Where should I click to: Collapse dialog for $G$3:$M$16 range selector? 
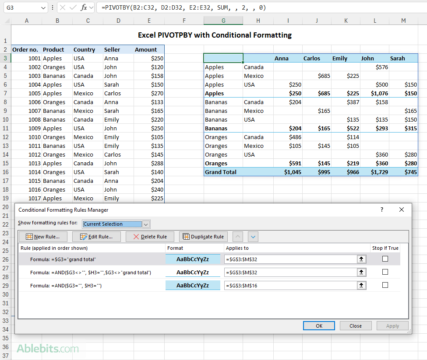click(x=361, y=285)
